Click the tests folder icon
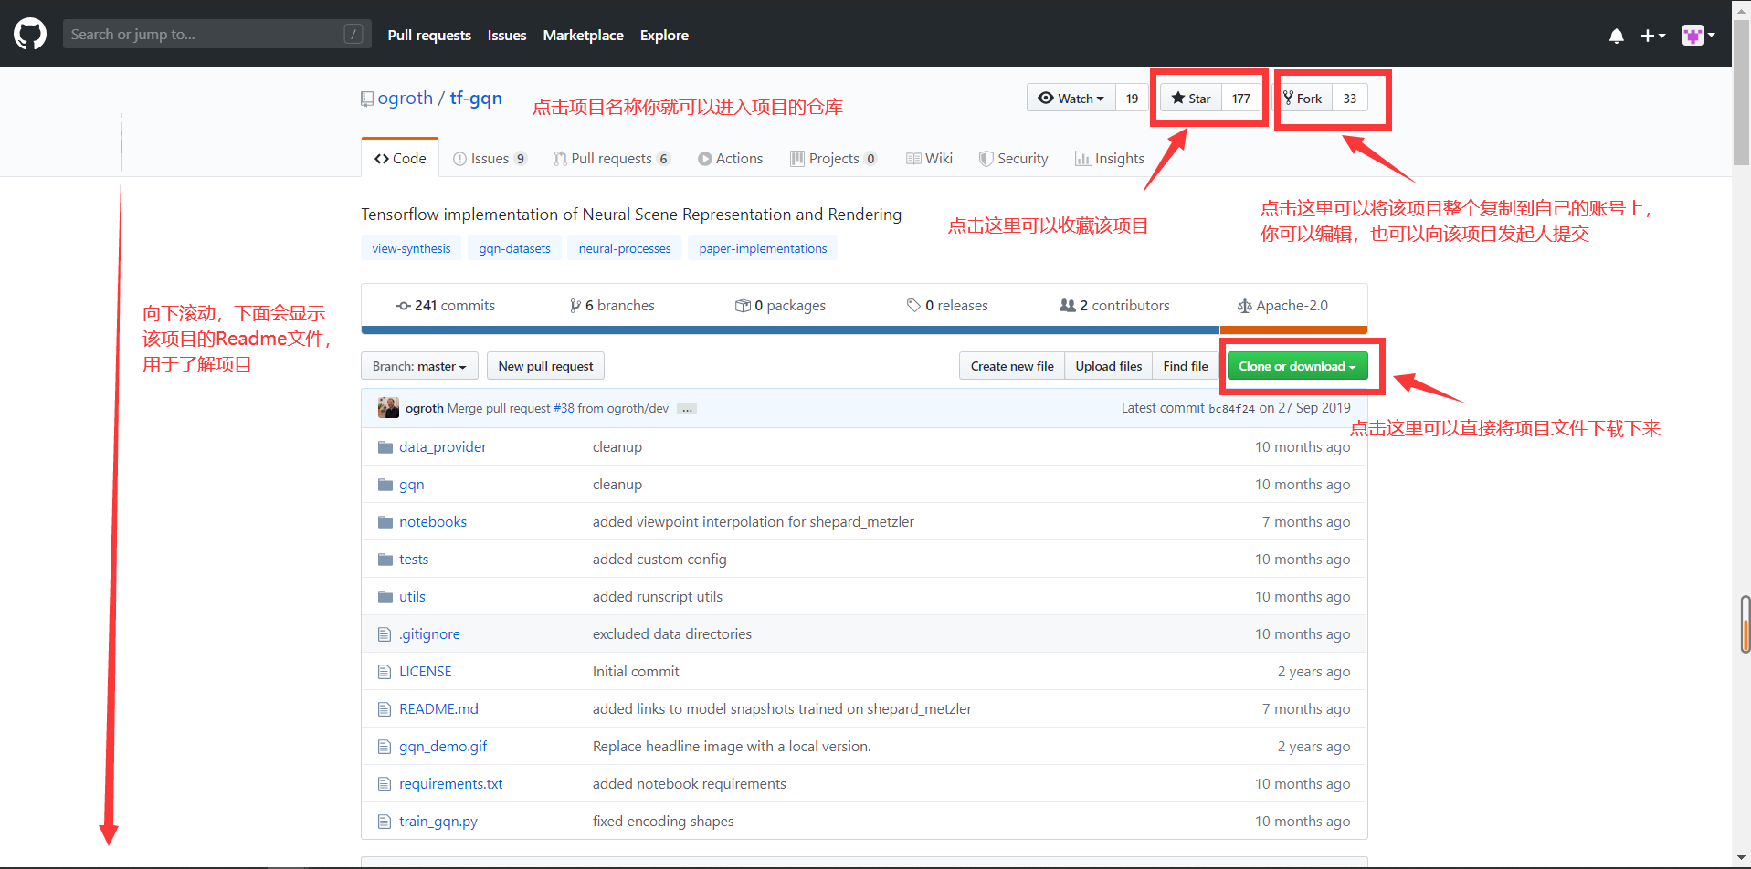The height and width of the screenshot is (869, 1751). click(385, 560)
